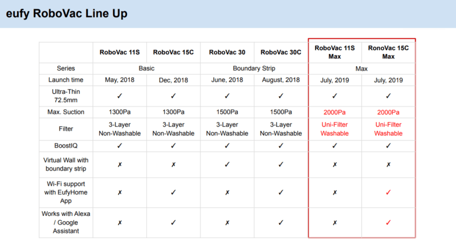Click the RonoVac 15C Max column header
This screenshot has width=456, height=246.
tap(388, 52)
